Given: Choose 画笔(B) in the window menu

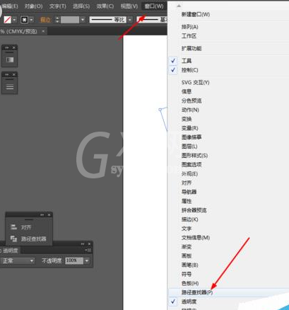Looking at the screenshot, I should (x=228, y=265).
